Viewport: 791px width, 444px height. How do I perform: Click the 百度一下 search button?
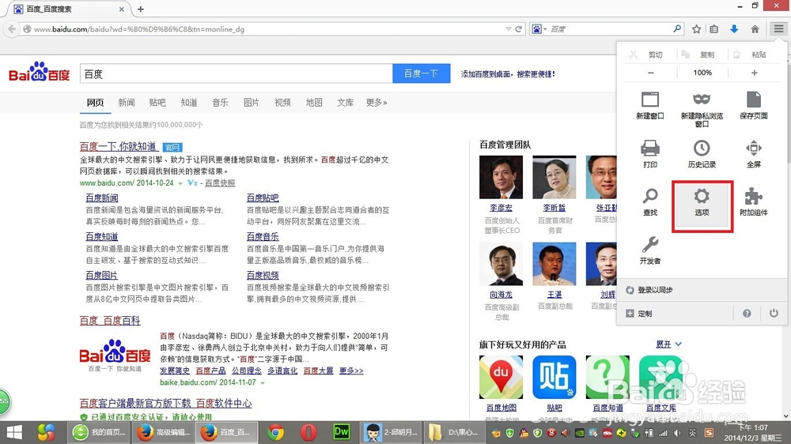point(422,73)
